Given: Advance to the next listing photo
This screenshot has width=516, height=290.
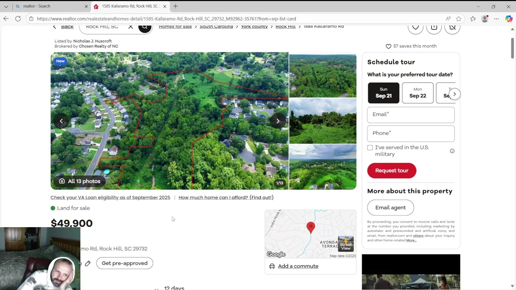Looking at the screenshot, I should tap(278, 121).
